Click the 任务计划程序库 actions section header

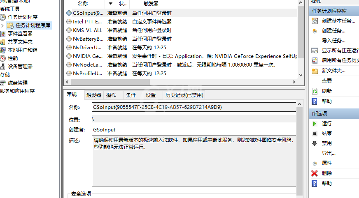[334, 11]
